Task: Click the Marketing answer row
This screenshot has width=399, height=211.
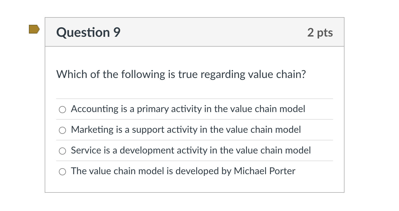Action: (x=186, y=130)
